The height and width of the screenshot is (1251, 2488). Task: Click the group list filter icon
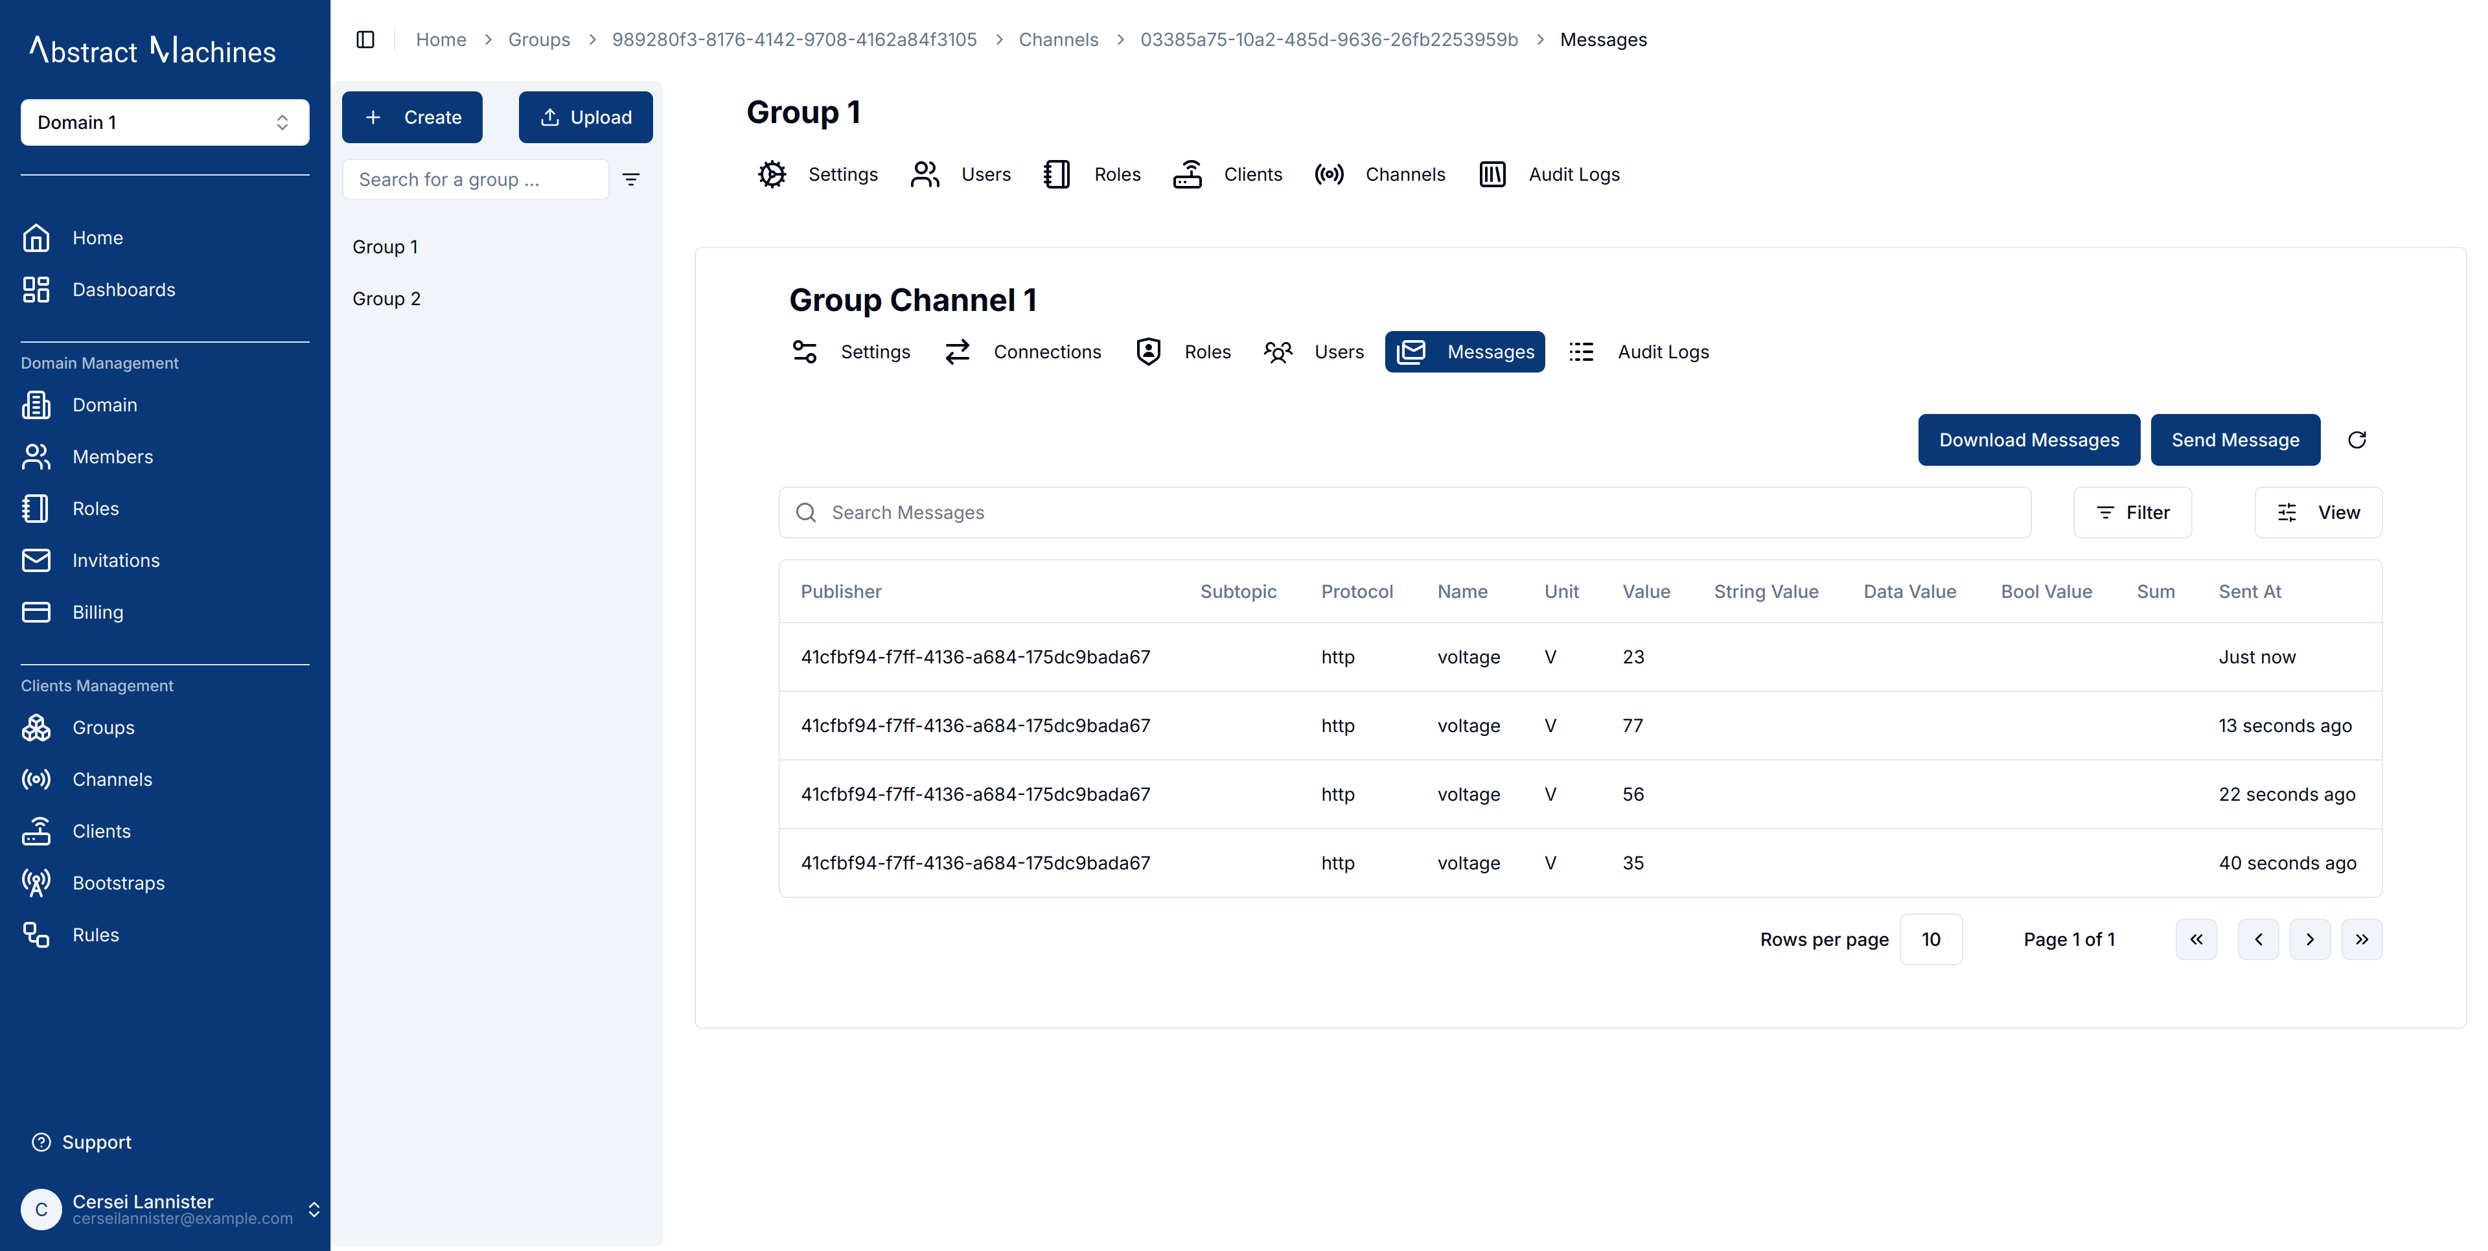[x=630, y=179]
